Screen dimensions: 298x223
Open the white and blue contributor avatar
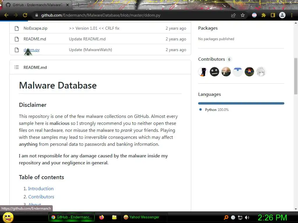pyautogui.click(x=238, y=72)
